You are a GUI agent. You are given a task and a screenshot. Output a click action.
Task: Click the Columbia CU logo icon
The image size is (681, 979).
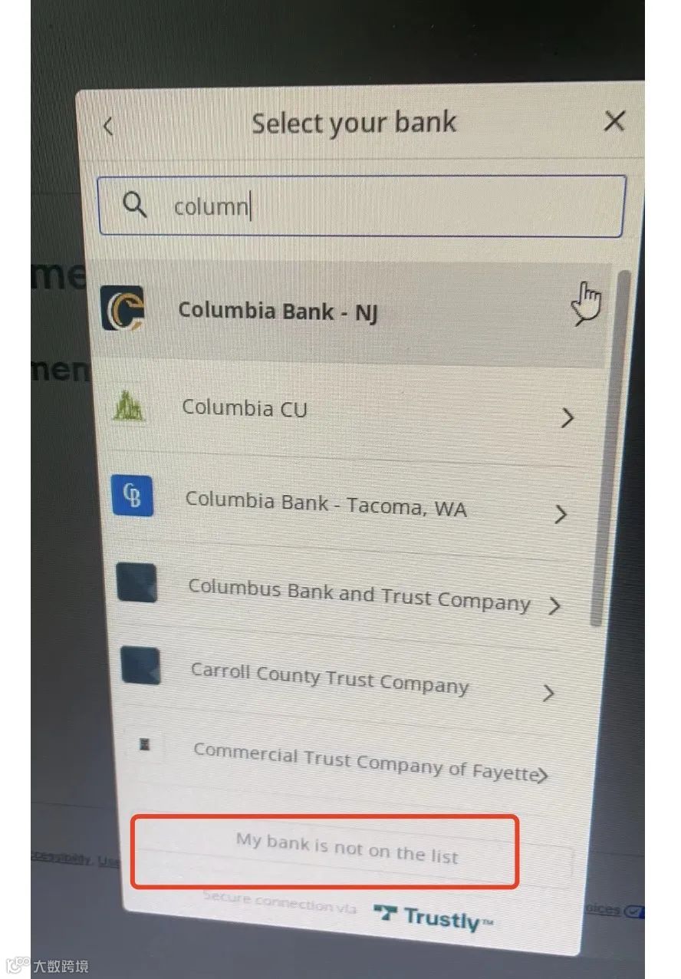click(x=128, y=405)
